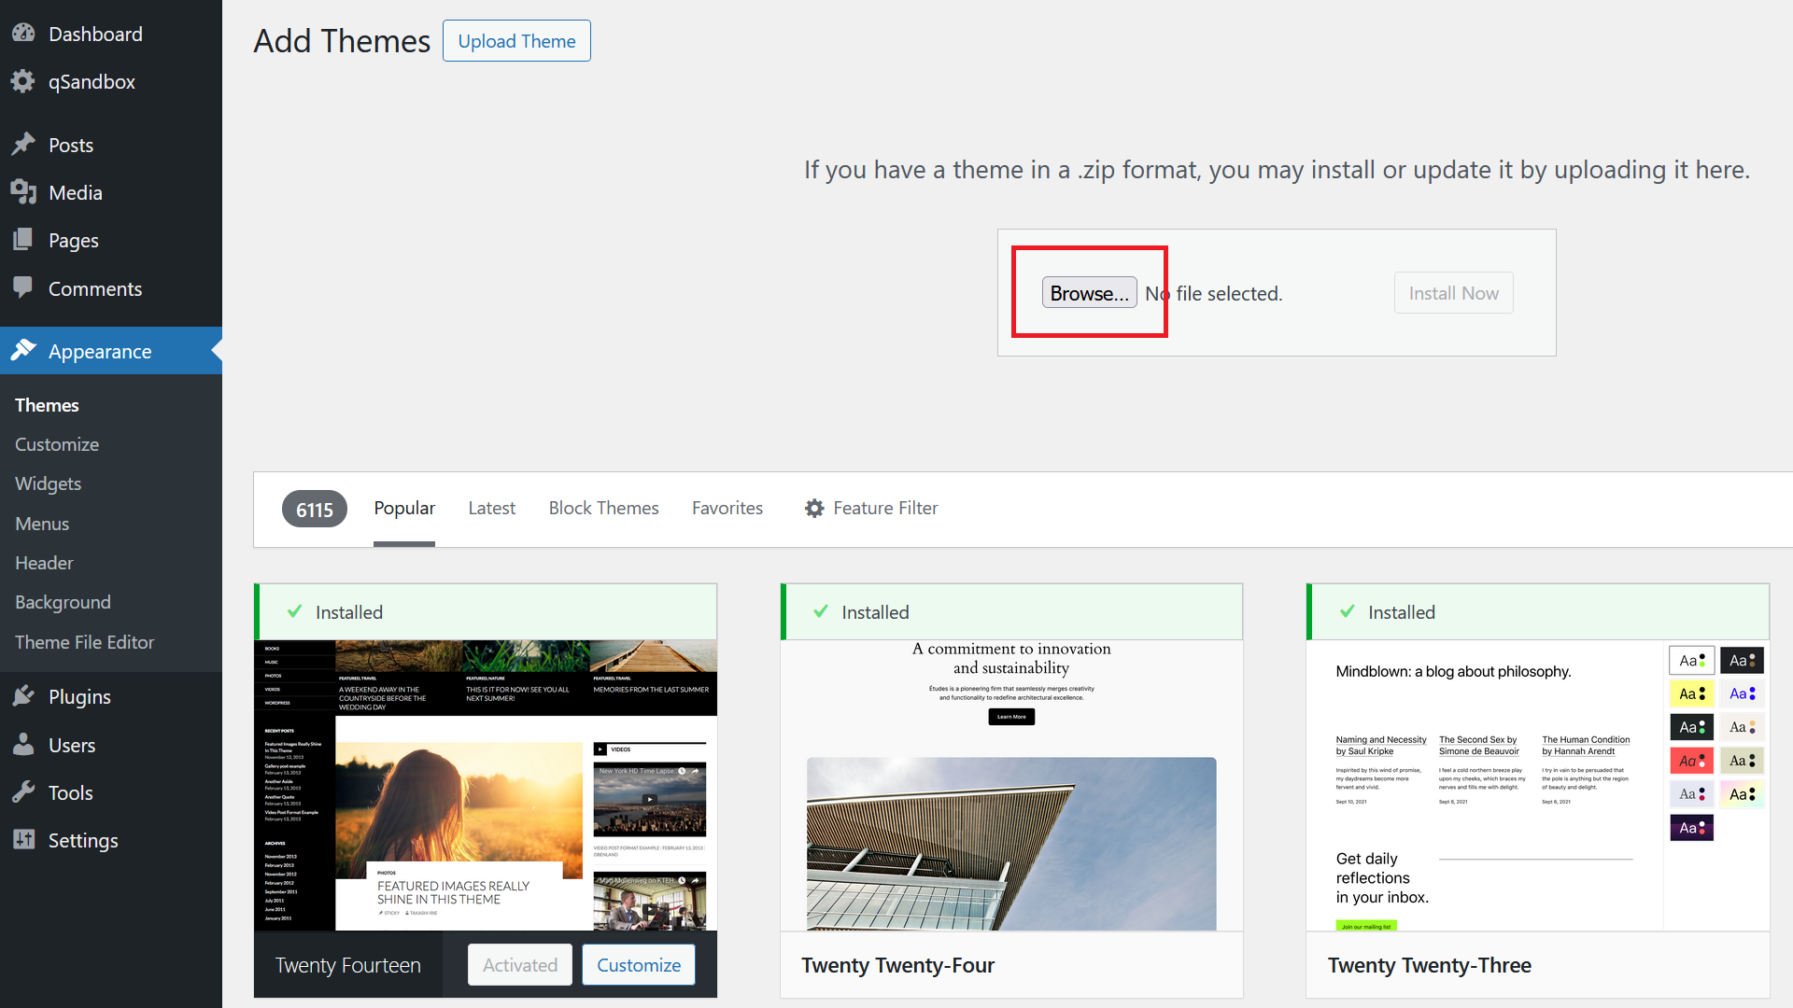Select Themes submenu item

coord(47,405)
